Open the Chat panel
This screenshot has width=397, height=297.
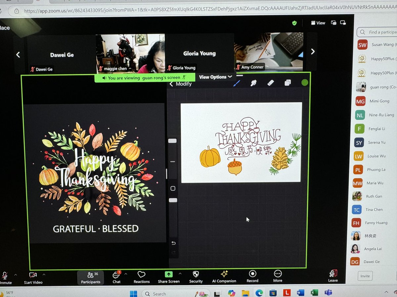coord(116,278)
